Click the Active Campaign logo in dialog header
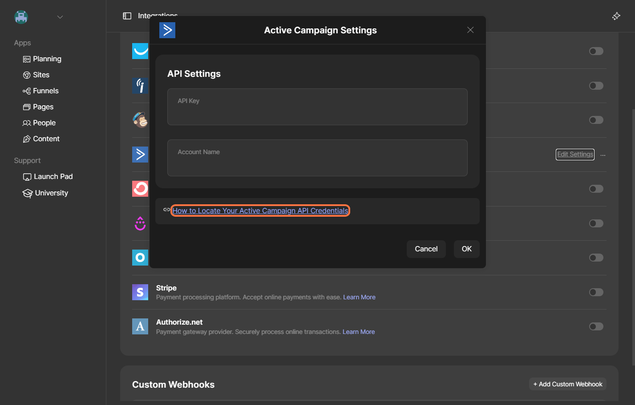The image size is (635, 405). (167, 30)
